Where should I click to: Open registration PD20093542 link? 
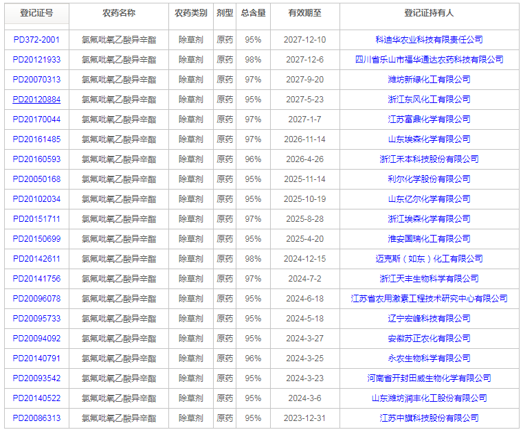tap(36, 378)
